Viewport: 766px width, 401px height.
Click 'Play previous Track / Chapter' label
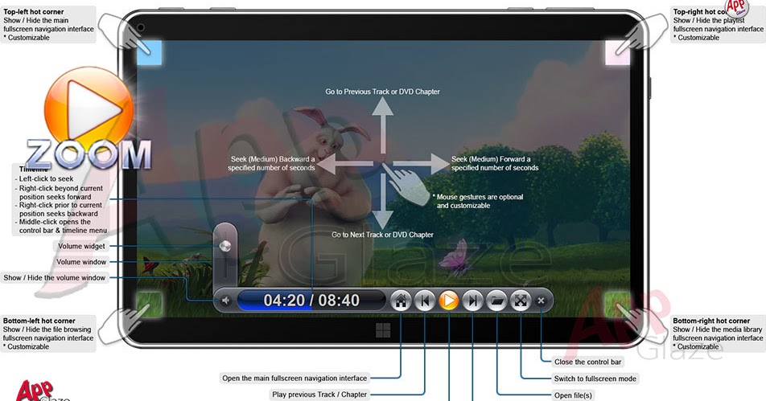[x=319, y=395]
